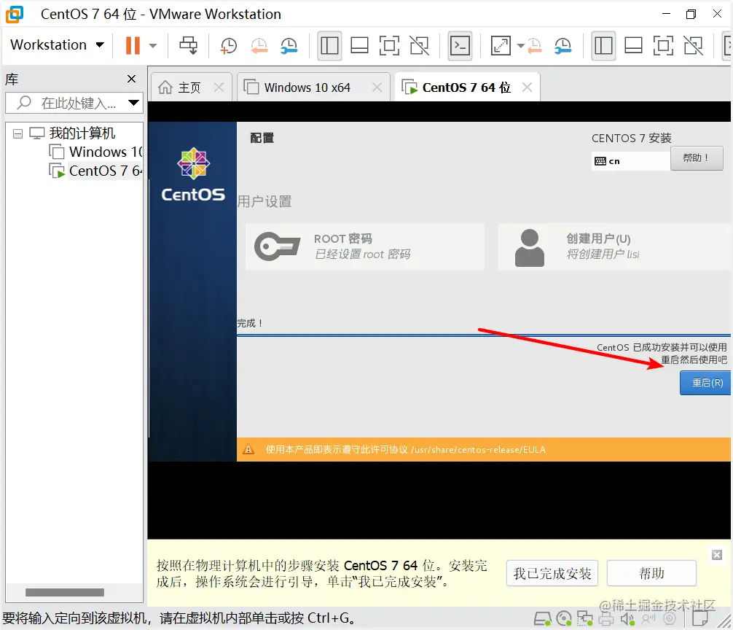
Task: Click the cn keyboard layout indicator
Action: [x=630, y=161]
